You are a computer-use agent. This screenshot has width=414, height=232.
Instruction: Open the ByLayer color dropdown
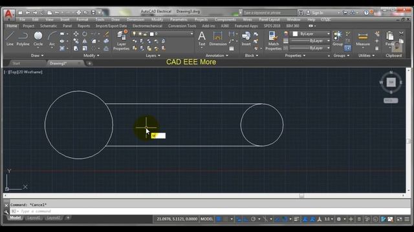[328, 34]
